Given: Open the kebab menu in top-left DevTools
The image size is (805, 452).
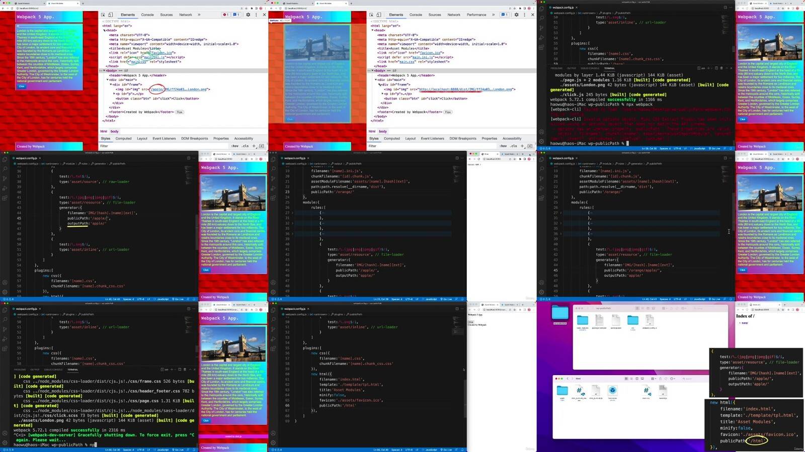Looking at the screenshot, I should point(256,15).
